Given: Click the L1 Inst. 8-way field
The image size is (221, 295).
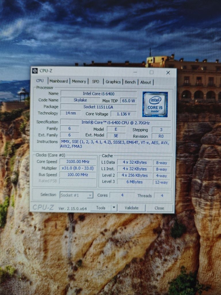Looking at the screenshot, I should (x=161, y=169).
